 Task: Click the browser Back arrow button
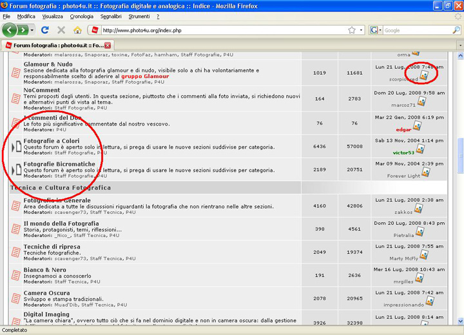click(10, 30)
